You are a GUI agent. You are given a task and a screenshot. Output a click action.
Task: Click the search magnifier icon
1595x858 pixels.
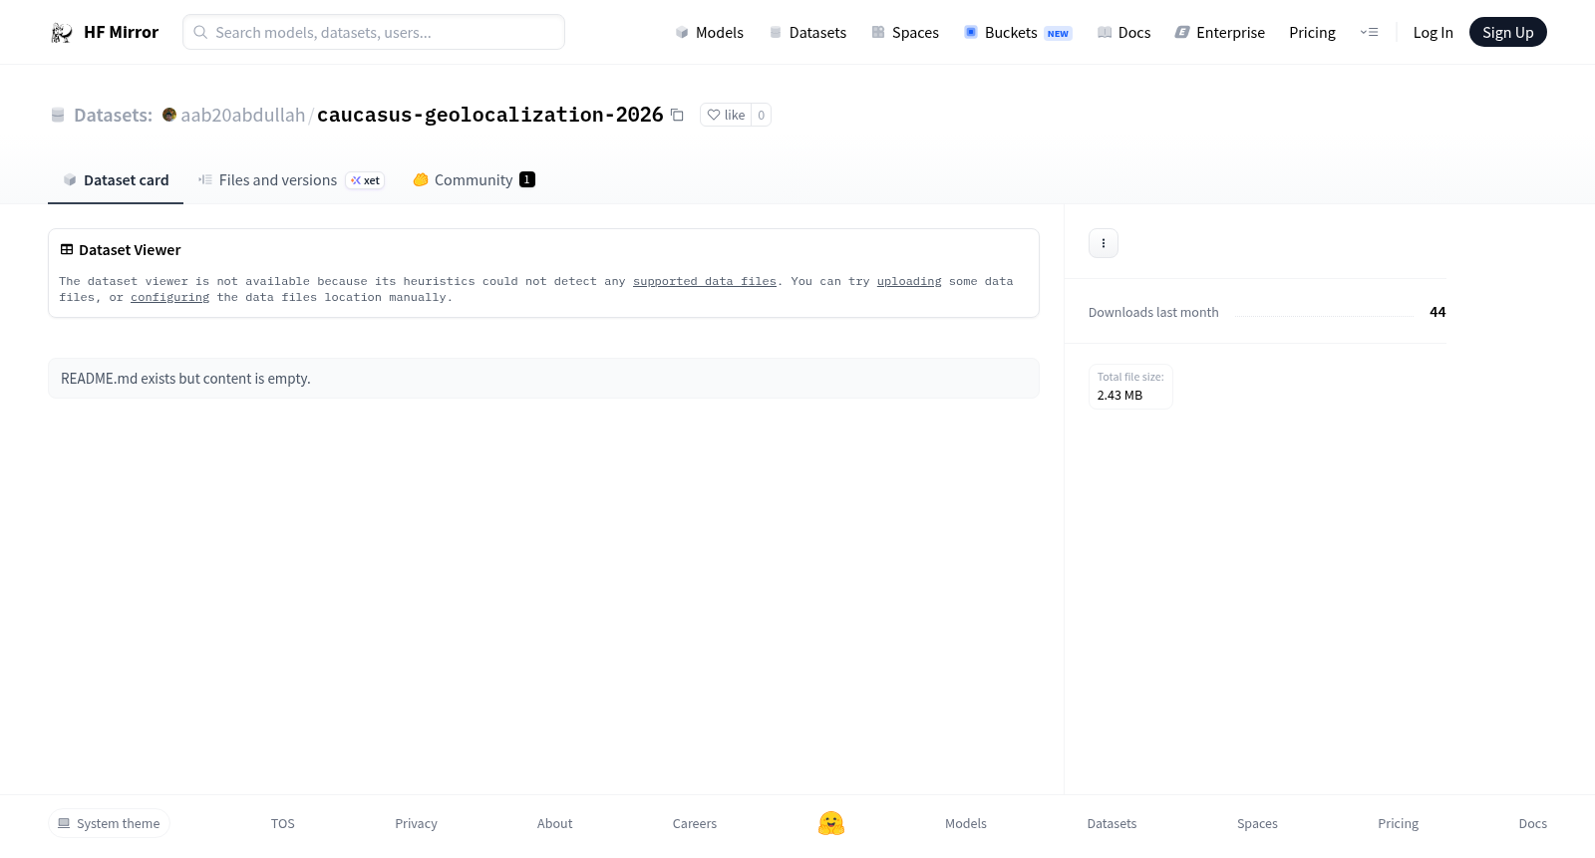coord(200,32)
